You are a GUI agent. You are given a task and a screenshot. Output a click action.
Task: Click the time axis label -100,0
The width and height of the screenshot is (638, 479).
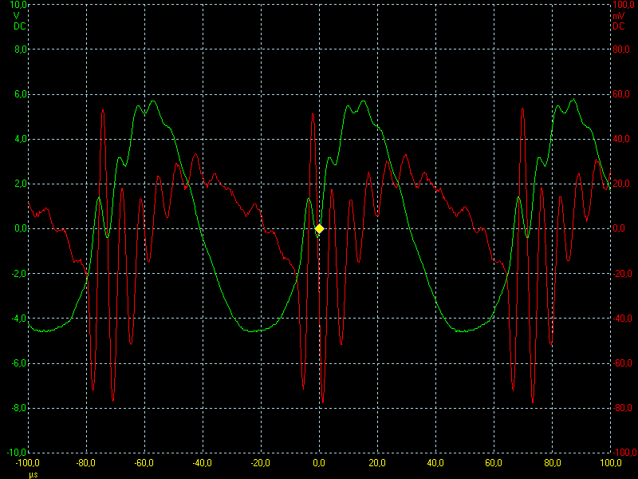(x=28, y=463)
